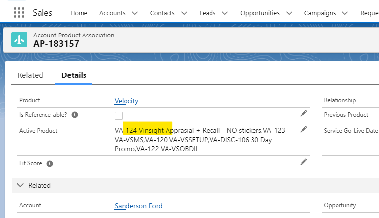Click info icon beside Fit Score
This screenshot has height=218, width=379.
(50, 164)
